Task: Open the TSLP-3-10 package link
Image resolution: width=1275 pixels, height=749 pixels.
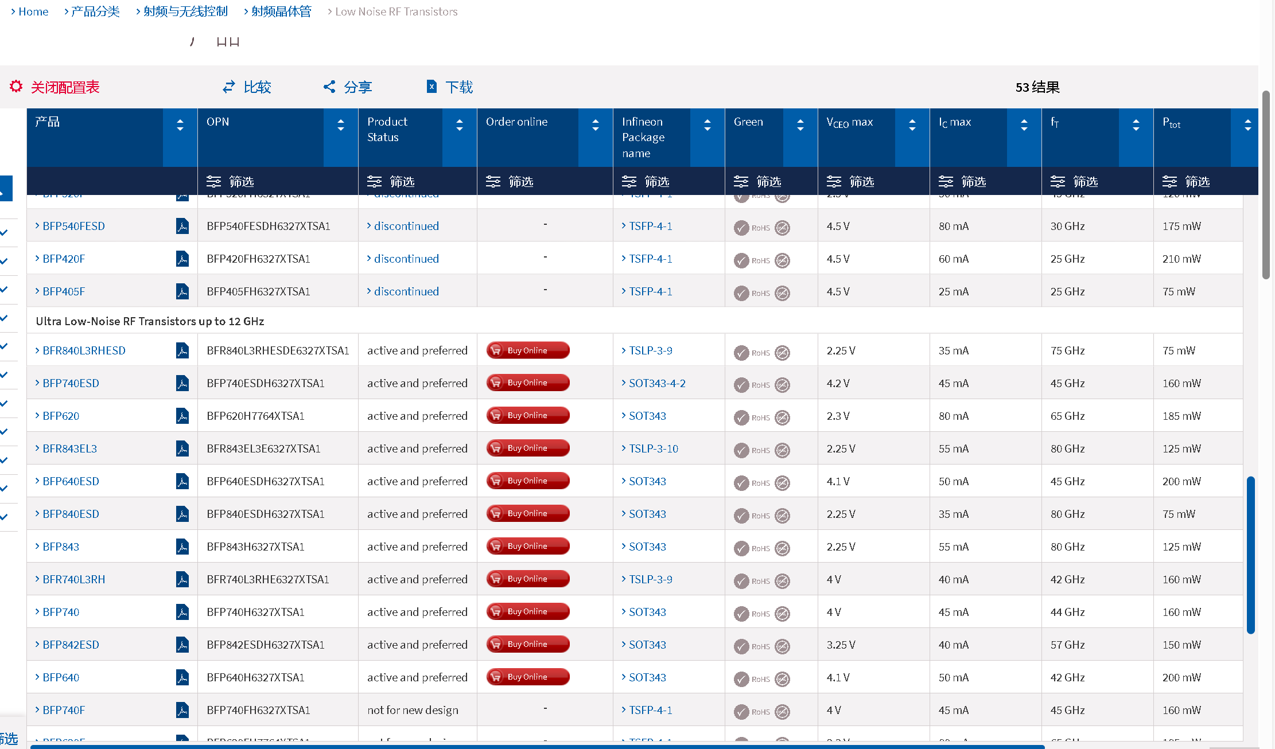Action: click(x=653, y=448)
